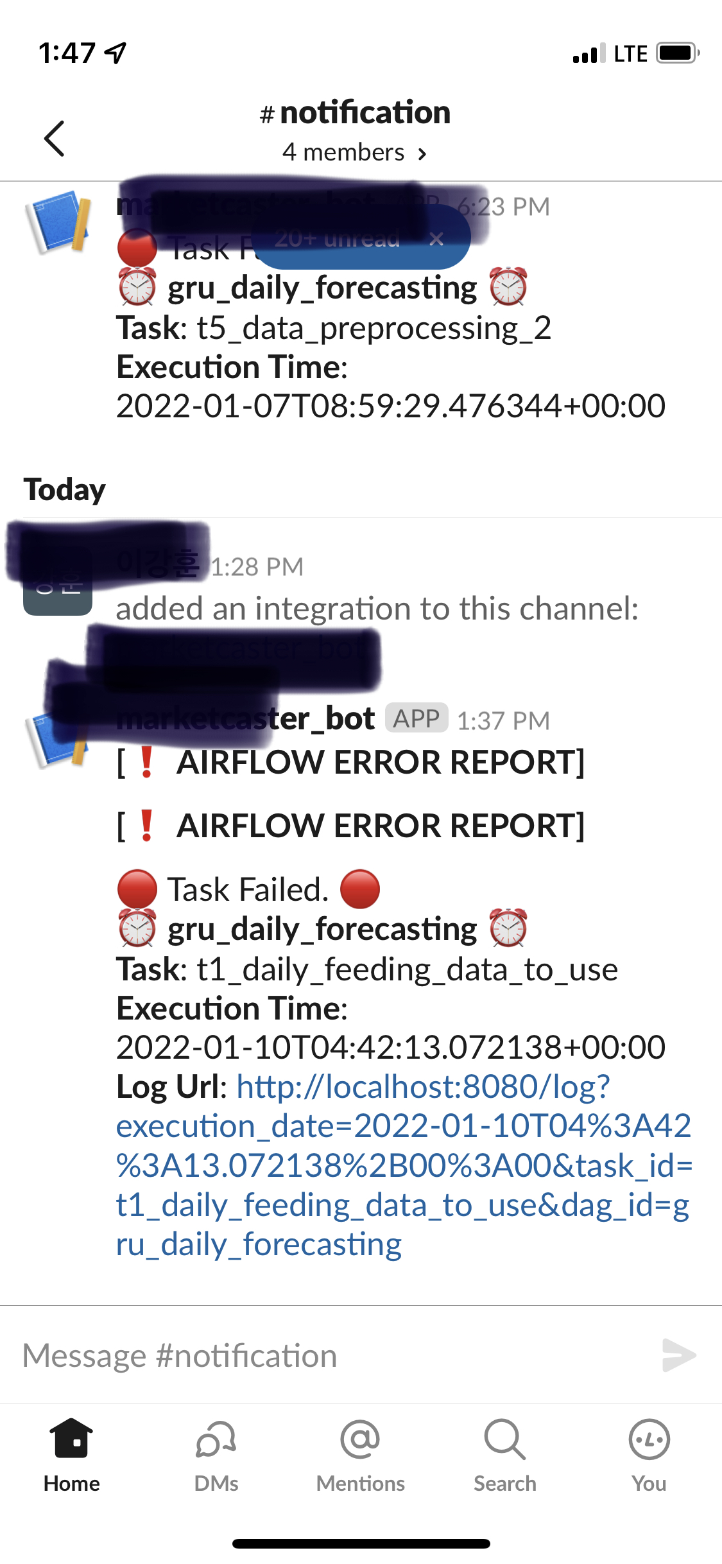Screen dimensions: 722x1564
Task: Tap the send message arrow icon
Action: tap(678, 1355)
